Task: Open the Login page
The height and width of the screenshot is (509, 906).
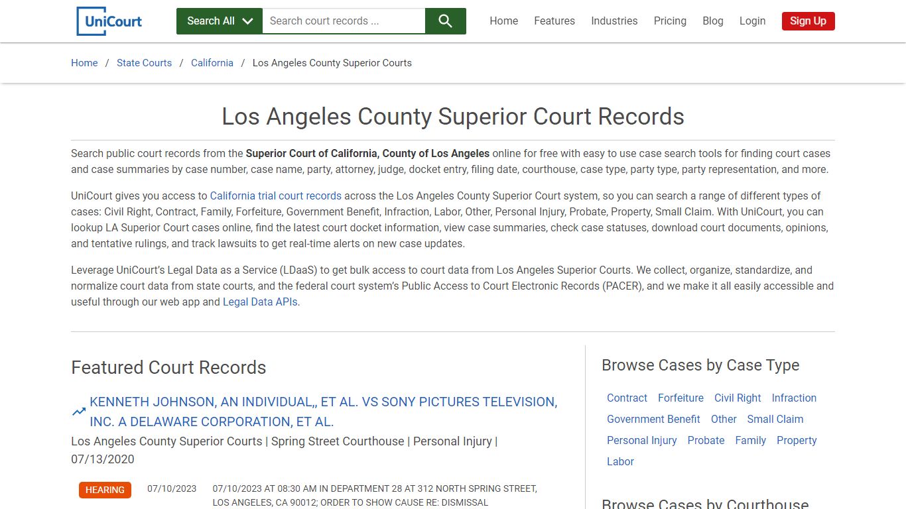Action: 752,21
